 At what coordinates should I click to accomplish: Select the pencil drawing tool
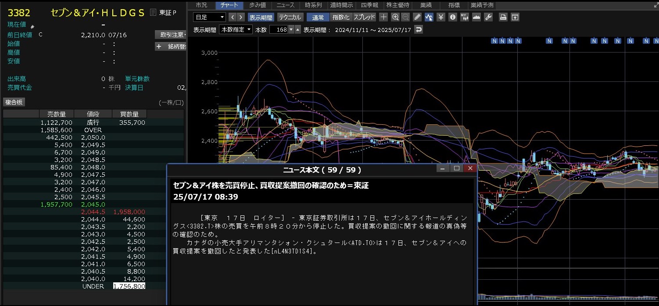(417, 17)
